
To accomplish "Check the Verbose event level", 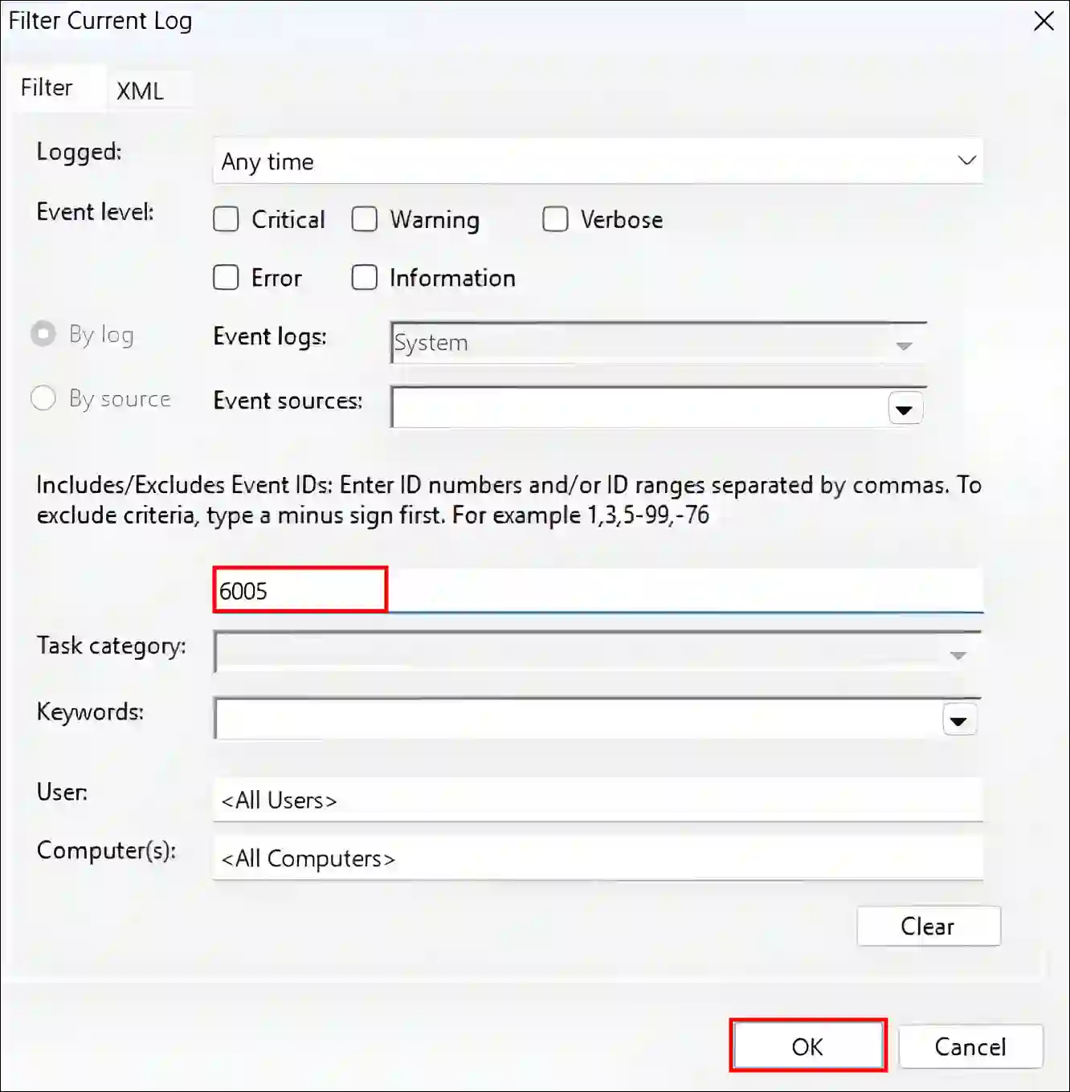I will [x=556, y=219].
